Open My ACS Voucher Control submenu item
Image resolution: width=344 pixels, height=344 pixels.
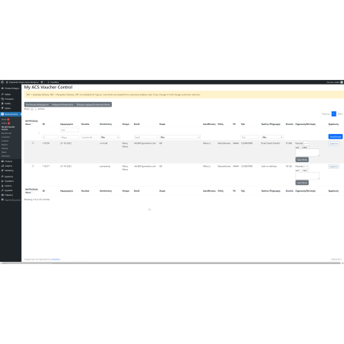[8, 128]
